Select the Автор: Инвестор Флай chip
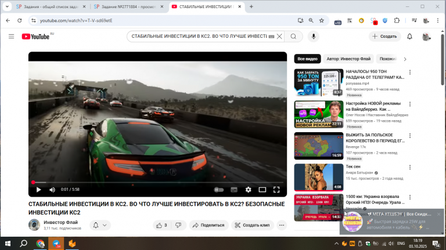 click(348, 59)
